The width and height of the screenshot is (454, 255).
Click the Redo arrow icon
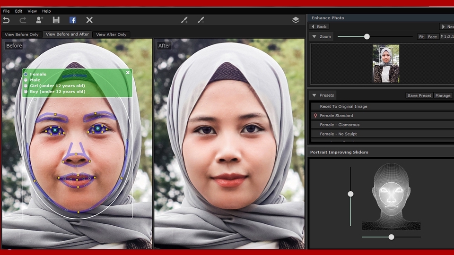(23, 20)
